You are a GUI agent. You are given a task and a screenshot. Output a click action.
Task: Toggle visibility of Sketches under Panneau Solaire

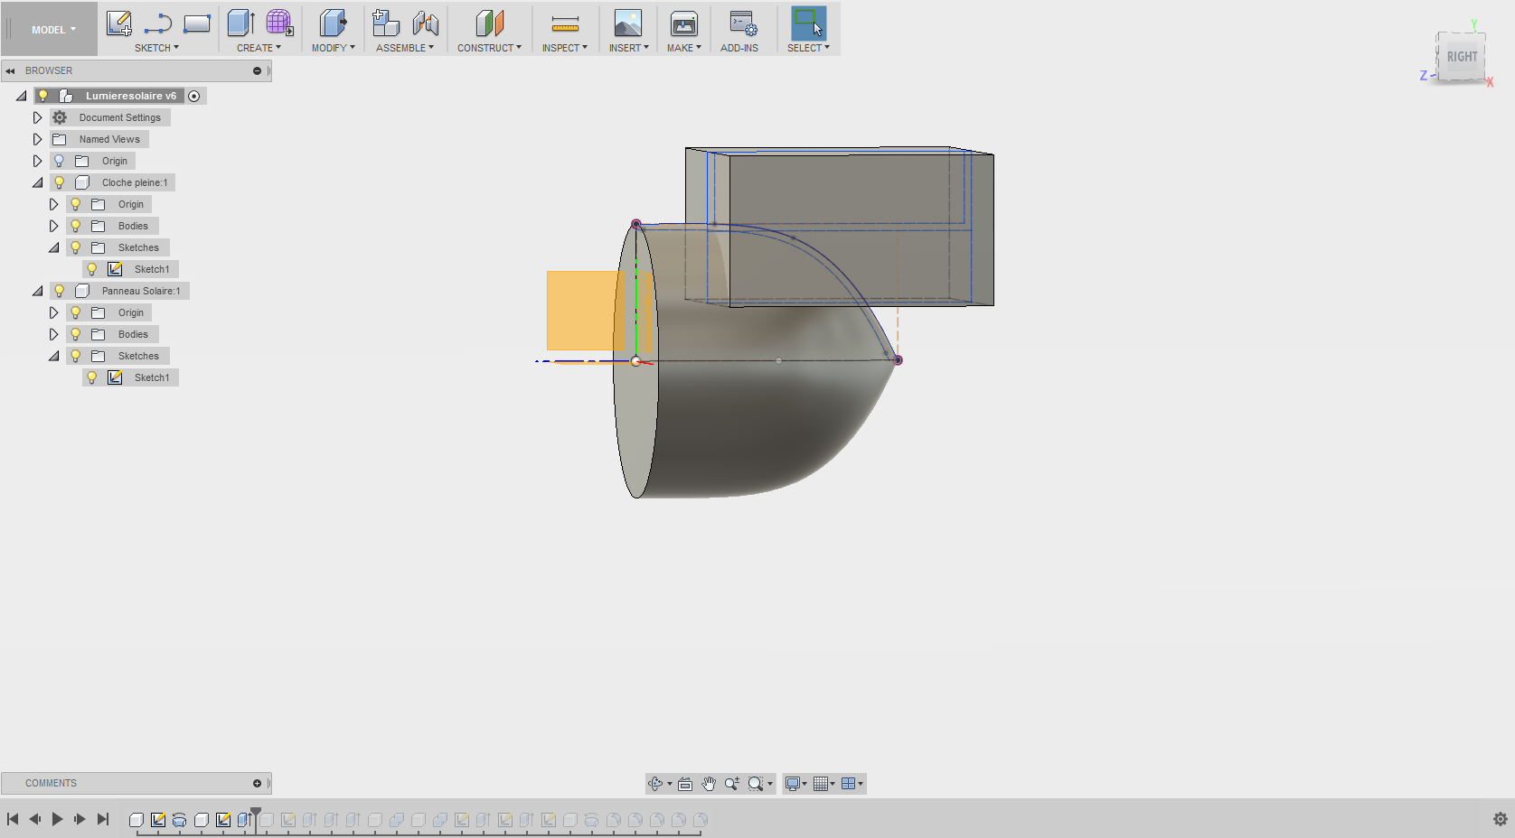(75, 356)
